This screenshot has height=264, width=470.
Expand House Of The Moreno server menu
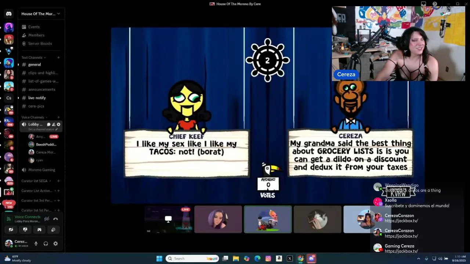coord(41,14)
